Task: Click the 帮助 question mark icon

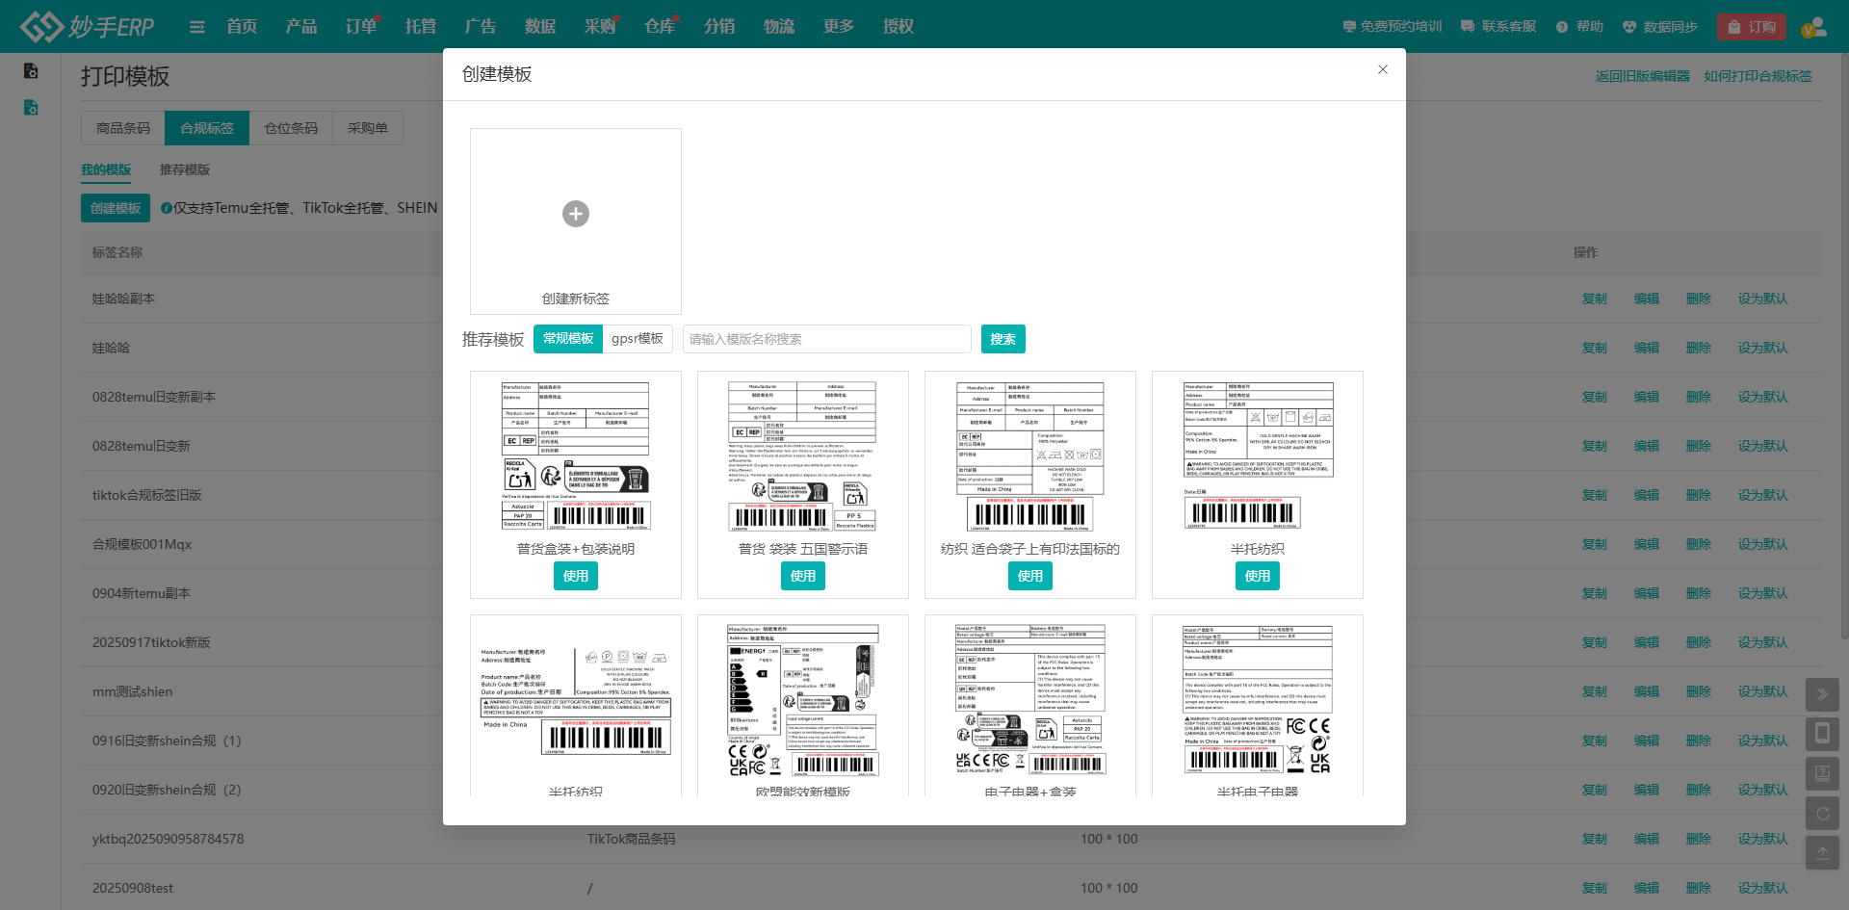Action: [1562, 27]
